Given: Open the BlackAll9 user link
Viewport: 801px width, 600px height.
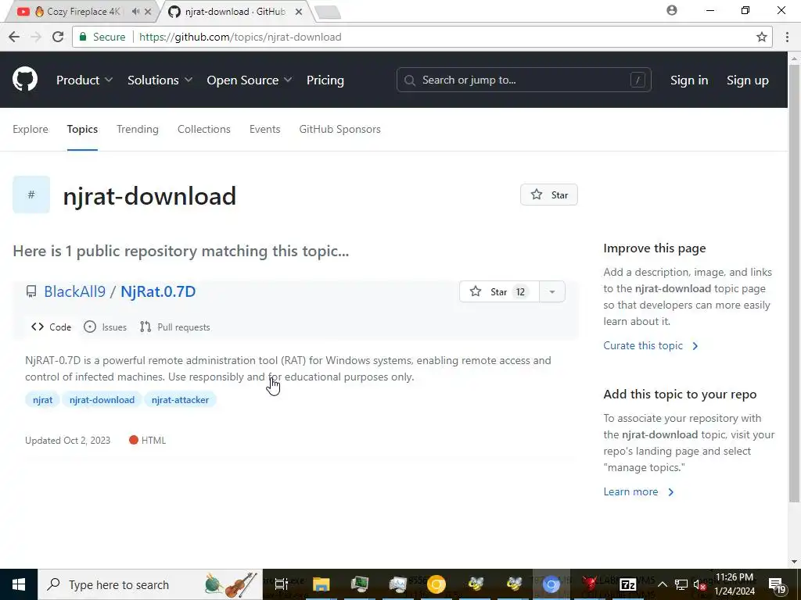Looking at the screenshot, I should point(74,291).
